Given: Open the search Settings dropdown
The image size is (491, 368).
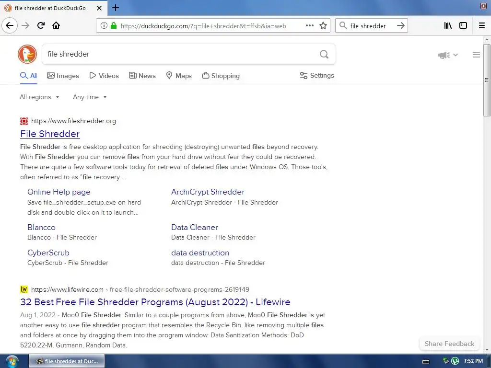Looking at the screenshot, I should coord(317,75).
